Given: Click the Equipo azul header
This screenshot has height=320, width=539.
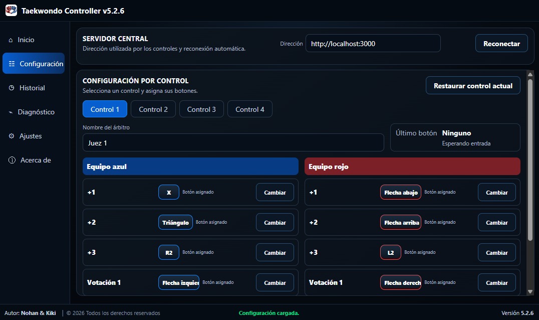Looking at the screenshot, I should click(x=190, y=167).
